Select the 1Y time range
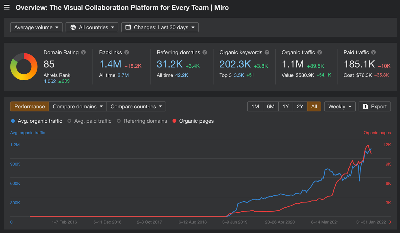This screenshot has height=233, width=400. coord(286,106)
